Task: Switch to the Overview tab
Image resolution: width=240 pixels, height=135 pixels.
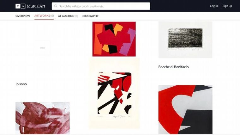Action: [x=23, y=16]
